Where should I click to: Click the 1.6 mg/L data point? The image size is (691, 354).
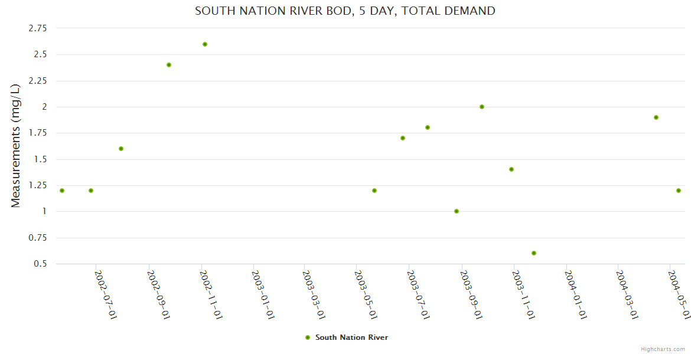click(x=121, y=149)
